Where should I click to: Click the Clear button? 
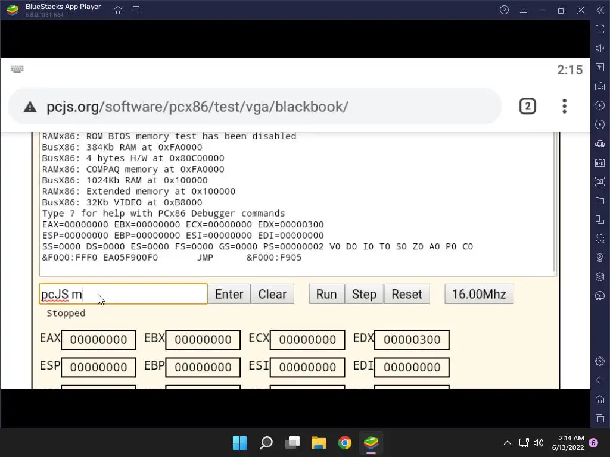[x=272, y=294]
